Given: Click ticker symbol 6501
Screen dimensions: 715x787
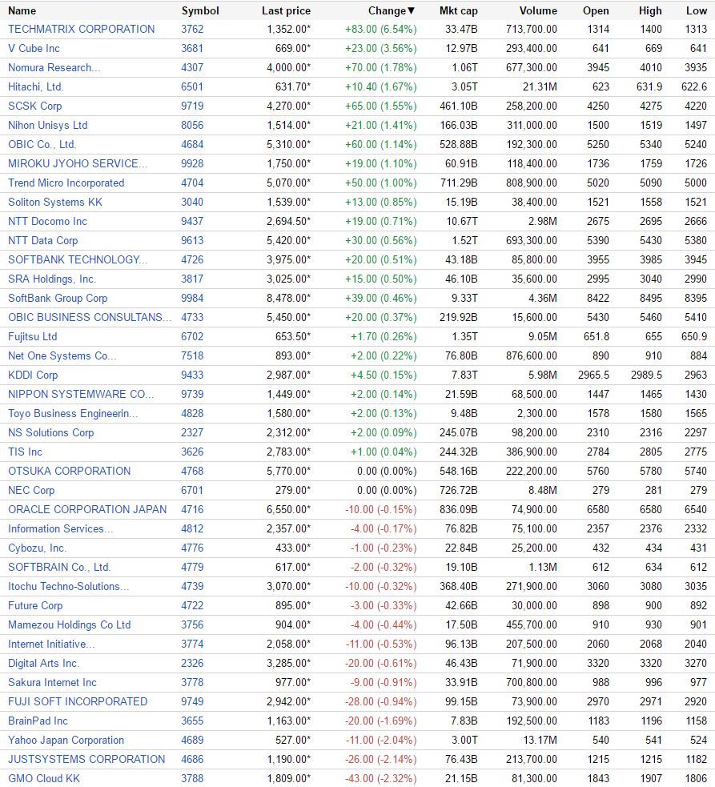Looking at the screenshot, I should click(x=192, y=86).
